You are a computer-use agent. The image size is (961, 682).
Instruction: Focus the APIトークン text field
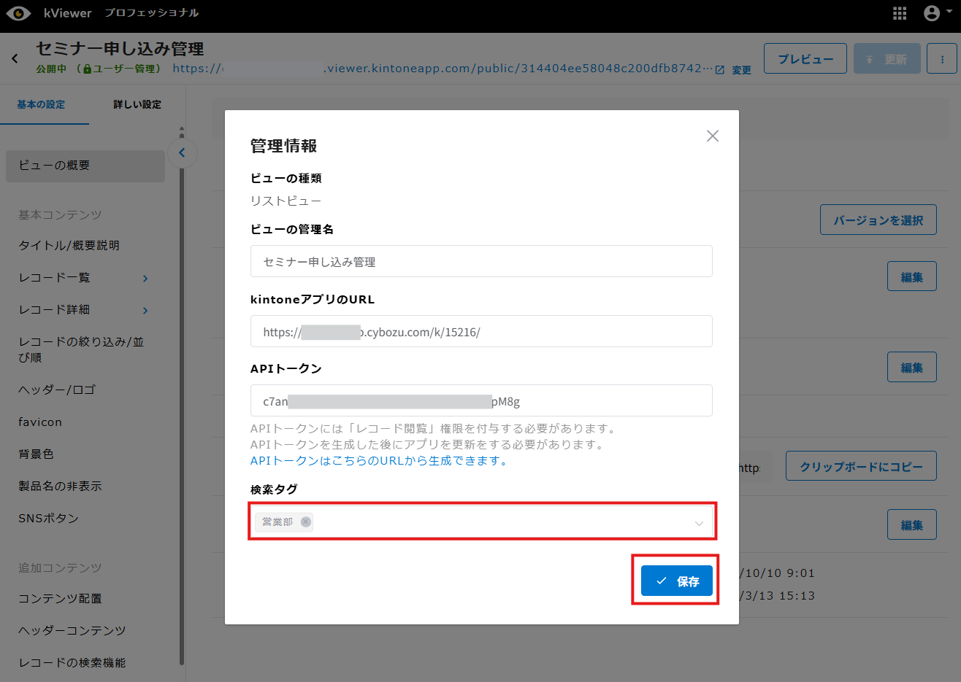[480, 401]
